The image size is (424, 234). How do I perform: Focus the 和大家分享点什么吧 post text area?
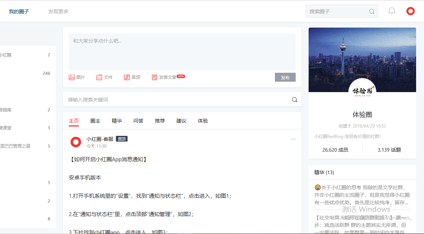coord(182,52)
